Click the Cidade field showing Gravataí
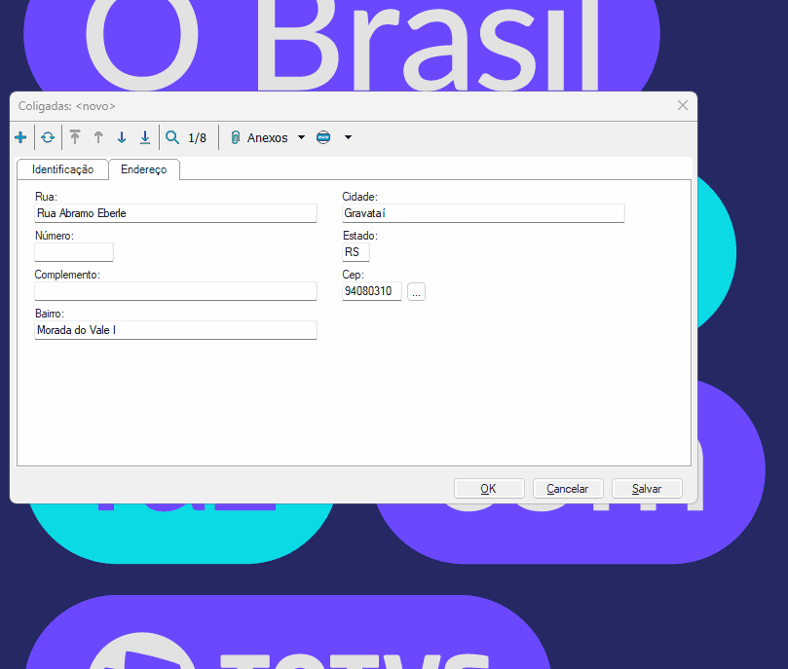Viewport: 788px width, 669px height. (483, 213)
